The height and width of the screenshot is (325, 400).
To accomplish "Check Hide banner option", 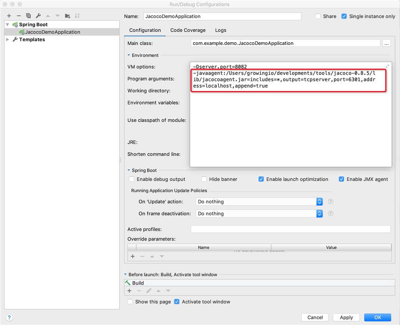I will pyautogui.click(x=204, y=179).
